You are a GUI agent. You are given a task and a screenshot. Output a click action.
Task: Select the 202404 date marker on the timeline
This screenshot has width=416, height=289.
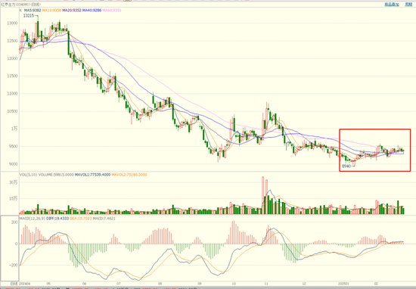click(x=24, y=283)
